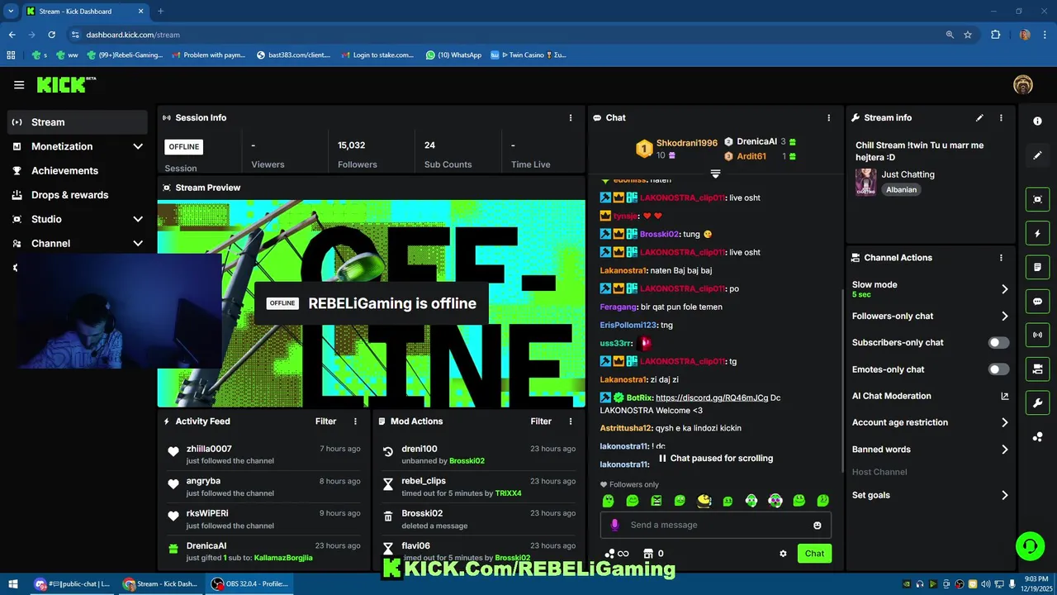The width and height of the screenshot is (1057, 595).
Task: Toggle the broadcast signal icon in right sidebar
Action: 1038,335
